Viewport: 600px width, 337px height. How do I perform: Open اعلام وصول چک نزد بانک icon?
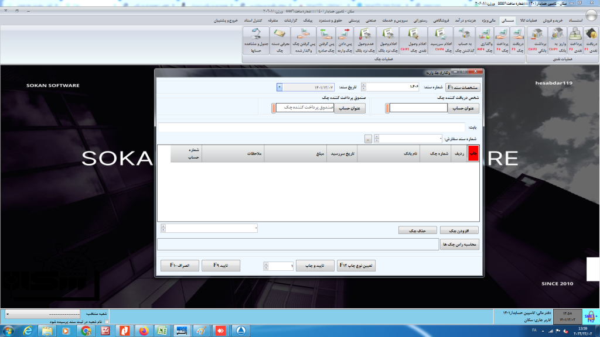(x=388, y=40)
